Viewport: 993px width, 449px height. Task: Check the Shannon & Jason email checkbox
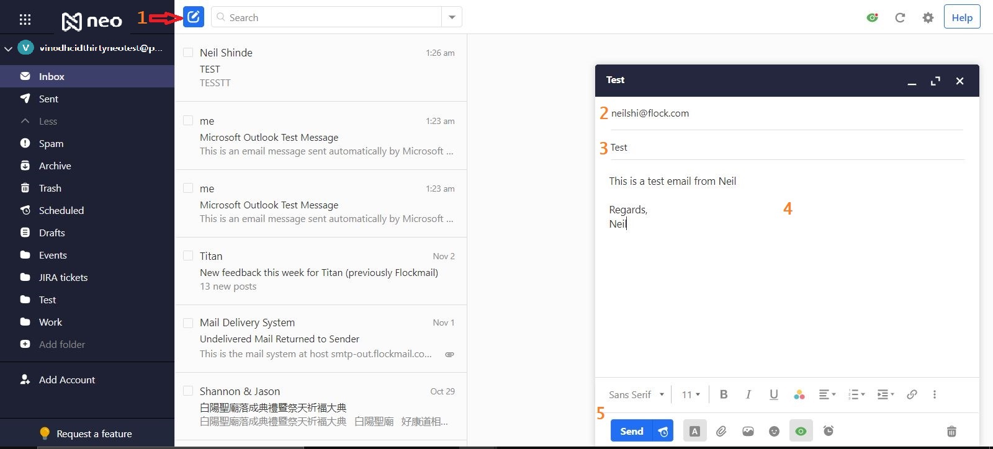point(188,391)
